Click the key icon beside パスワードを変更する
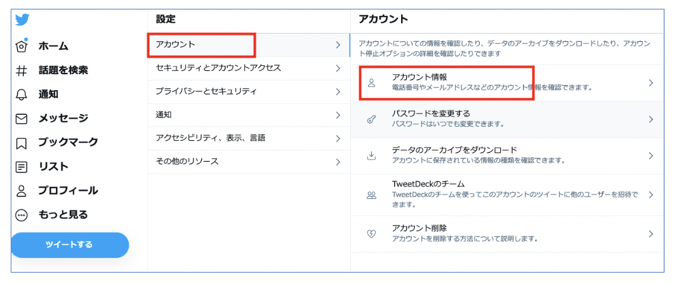674x284 pixels. point(372,119)
